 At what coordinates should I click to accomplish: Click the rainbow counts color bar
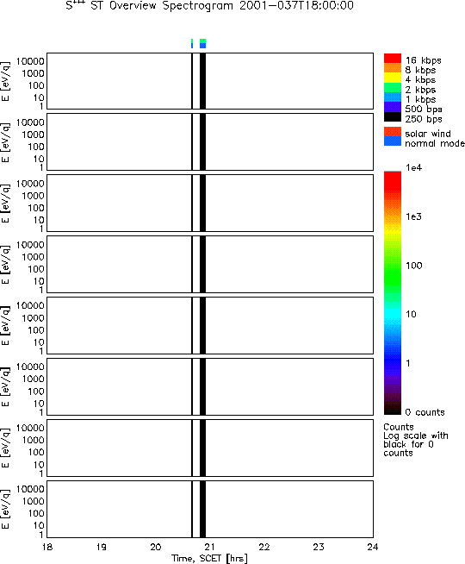coord(393,293)
